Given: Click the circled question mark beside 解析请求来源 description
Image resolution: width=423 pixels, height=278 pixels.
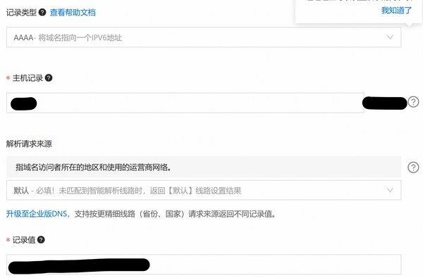Looking at the screenshot, I should pyautogui.click(x=413, y=168).
